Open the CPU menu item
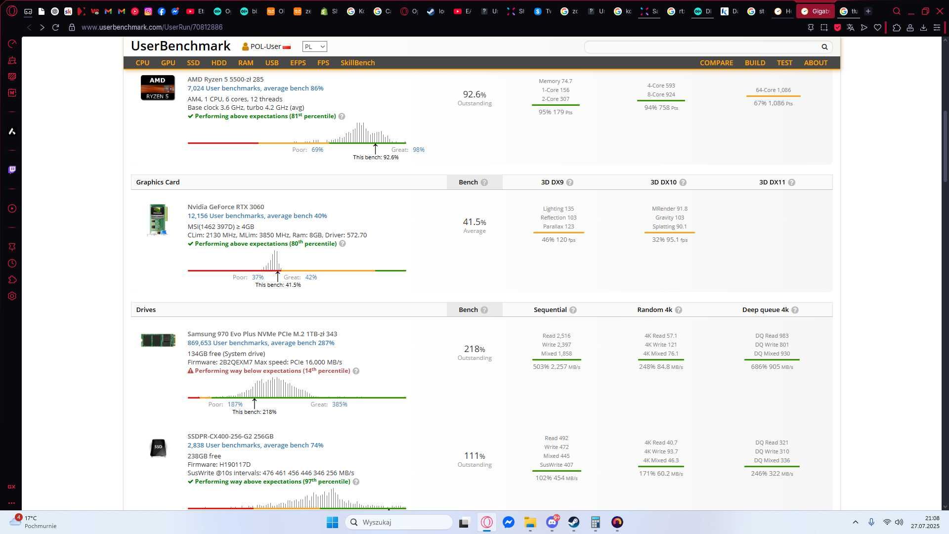The width and height of the screenshot is (949, 534). (x=142, y=63)
